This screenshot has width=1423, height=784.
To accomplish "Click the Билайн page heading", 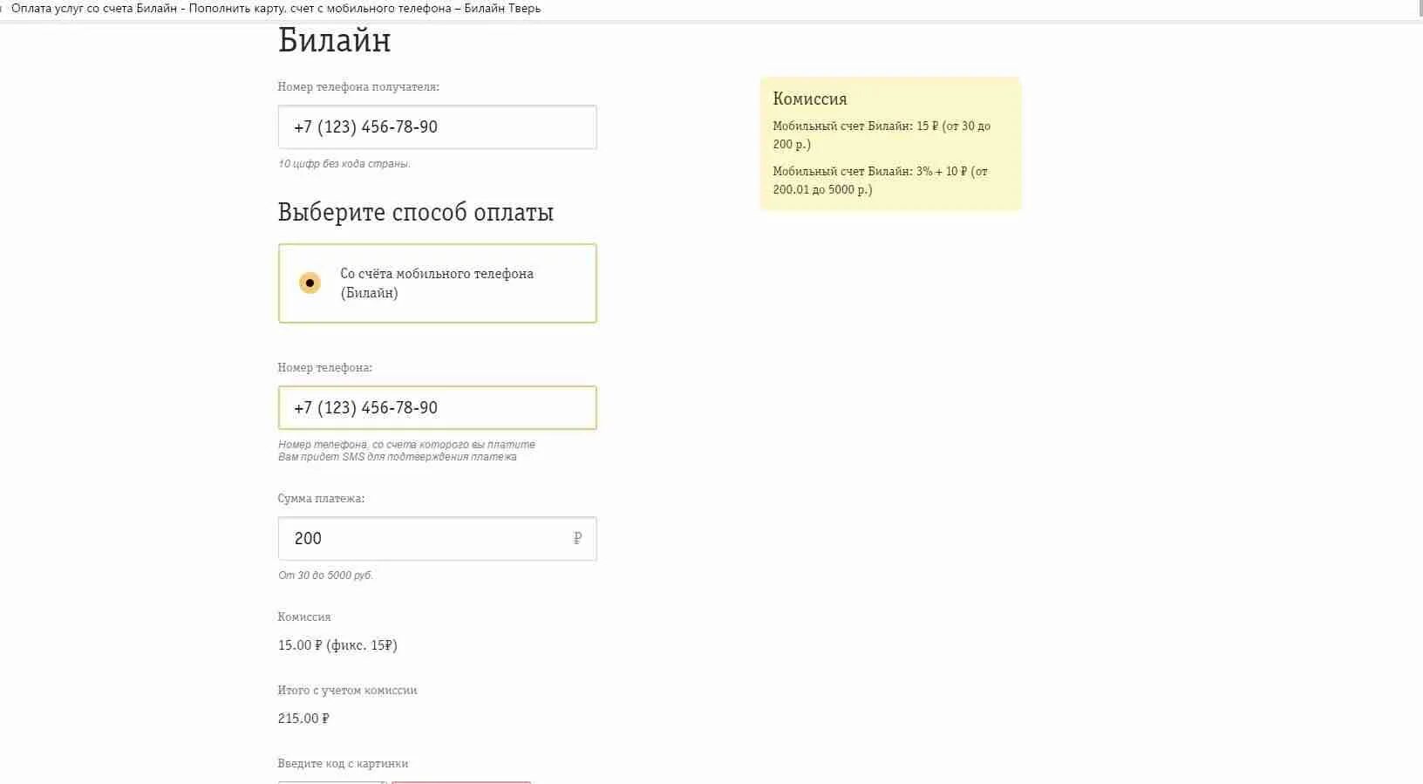I will [334, 41].
